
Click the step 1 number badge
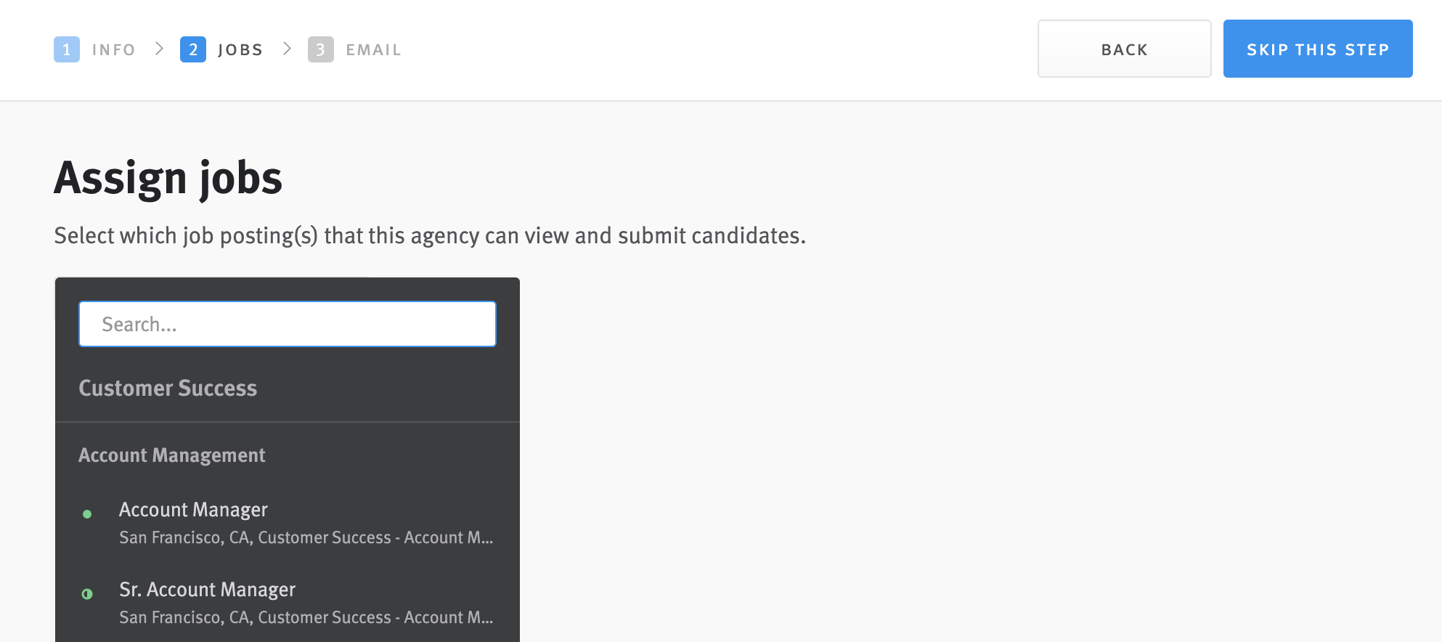point(67,49)
